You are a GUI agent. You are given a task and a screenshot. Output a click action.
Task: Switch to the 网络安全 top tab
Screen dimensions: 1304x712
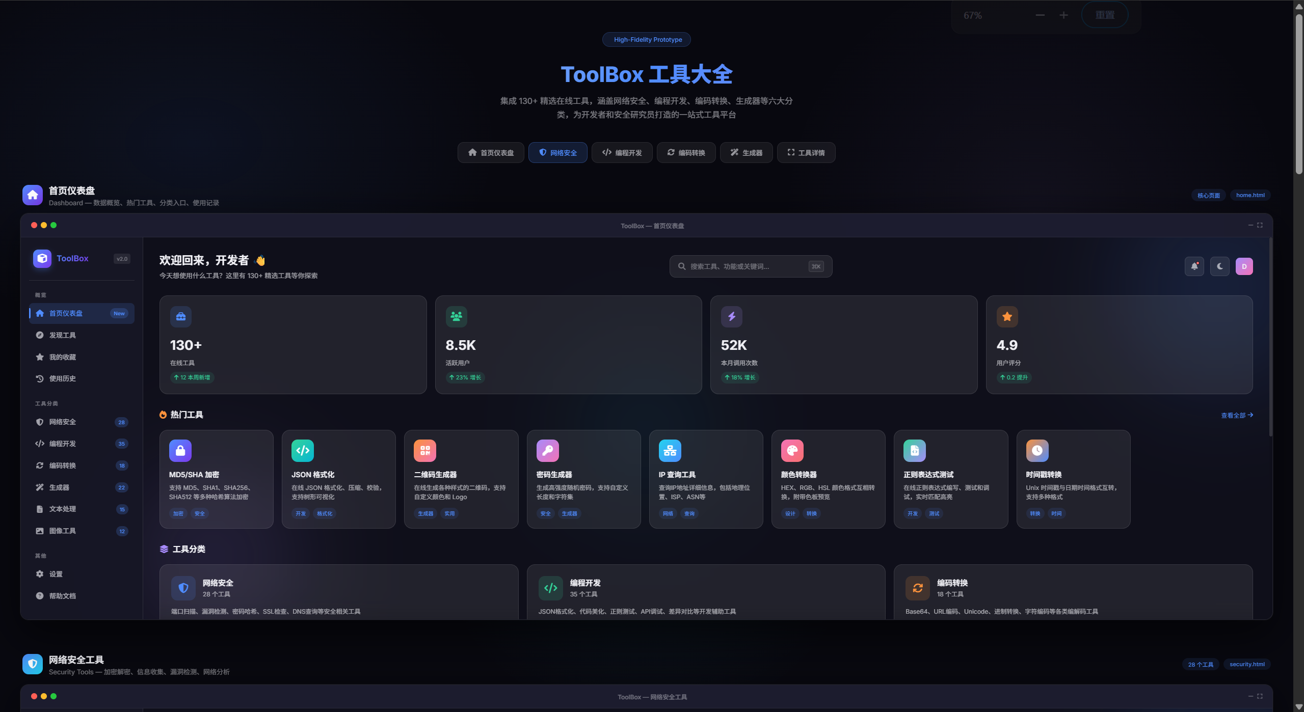click(x=557, y=152)
